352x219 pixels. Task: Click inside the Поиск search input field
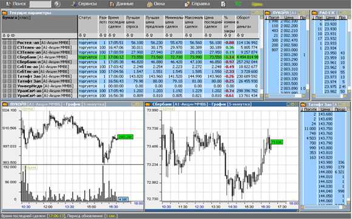click(x=40, y=4)
